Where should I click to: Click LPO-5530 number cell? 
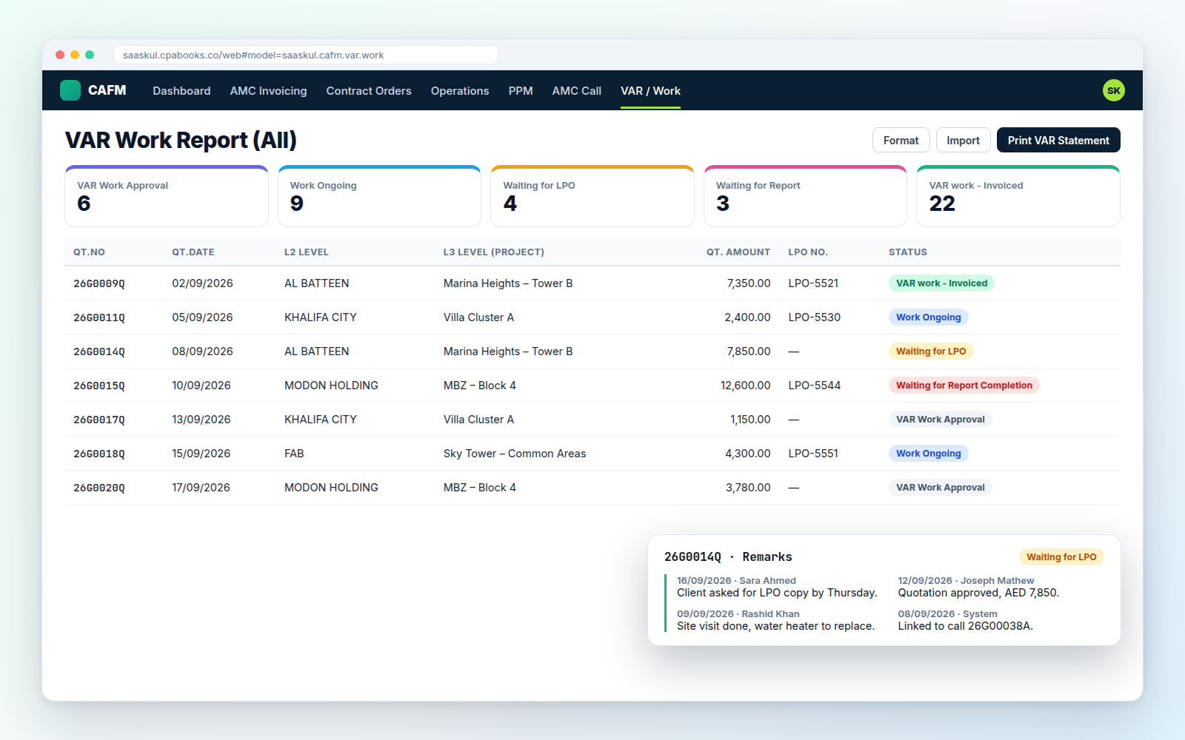point(814,317)
